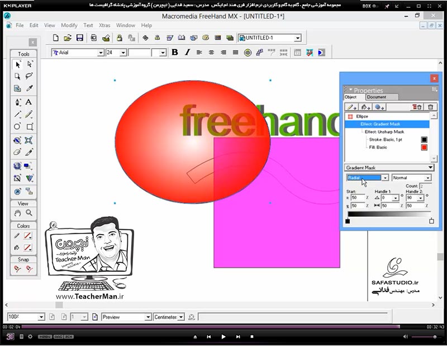The image size is (447, 346).
Task: Open Handle 1 angle dropdown
Action: pos(396,198)
